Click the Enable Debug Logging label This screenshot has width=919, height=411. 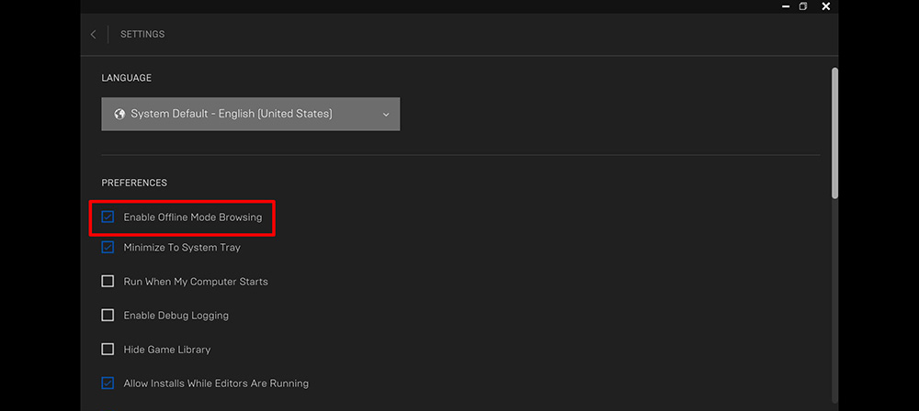pos(176,316)
